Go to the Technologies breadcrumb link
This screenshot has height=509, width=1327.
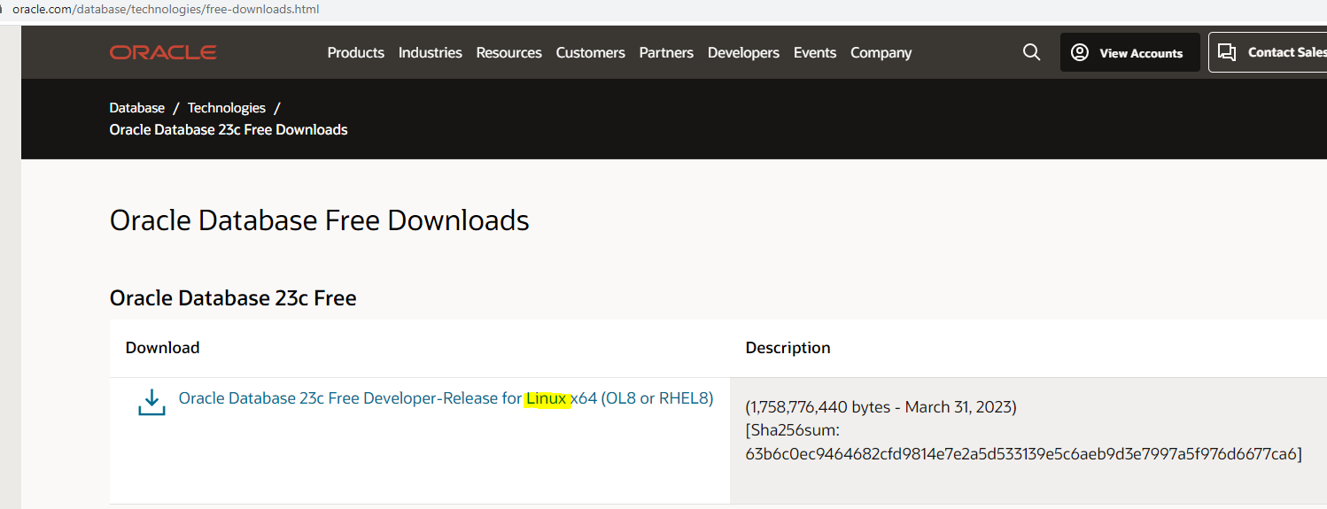coord(227,108)
